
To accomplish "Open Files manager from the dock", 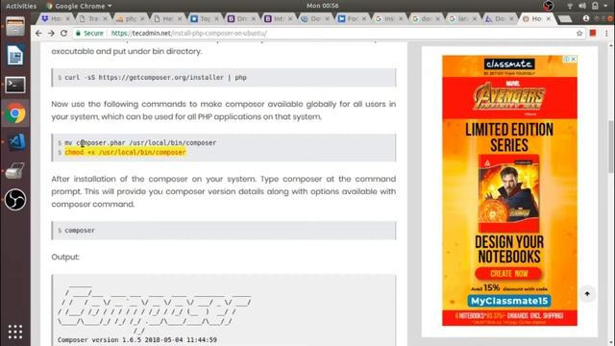I will click(15, 27).
